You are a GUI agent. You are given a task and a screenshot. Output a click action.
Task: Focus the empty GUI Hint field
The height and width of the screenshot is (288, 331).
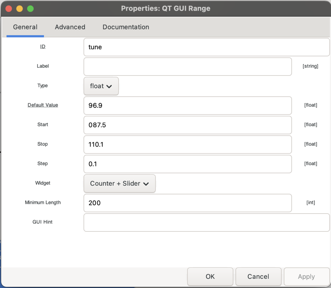(206, 222)
